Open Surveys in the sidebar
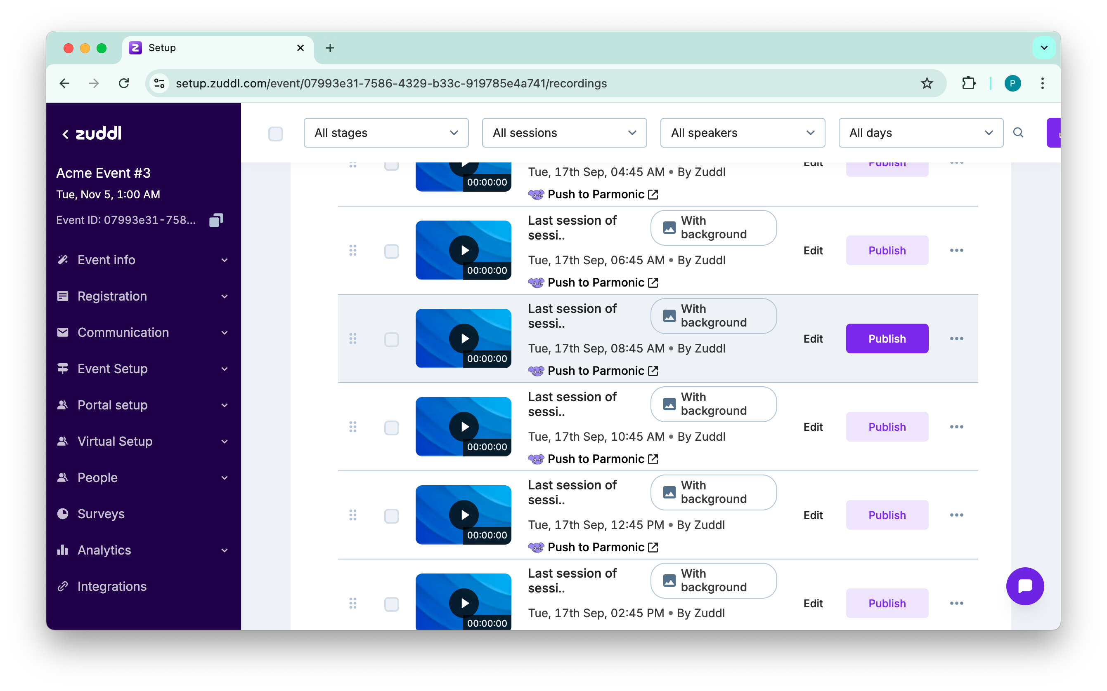The height and width of the screenshot is (691, 1107). pyautogui.click(x=101, y=514)
